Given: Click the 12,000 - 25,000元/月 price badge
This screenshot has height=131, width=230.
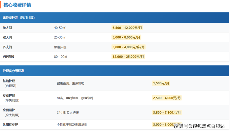Looking at the screenshot, I should point(128,57).
